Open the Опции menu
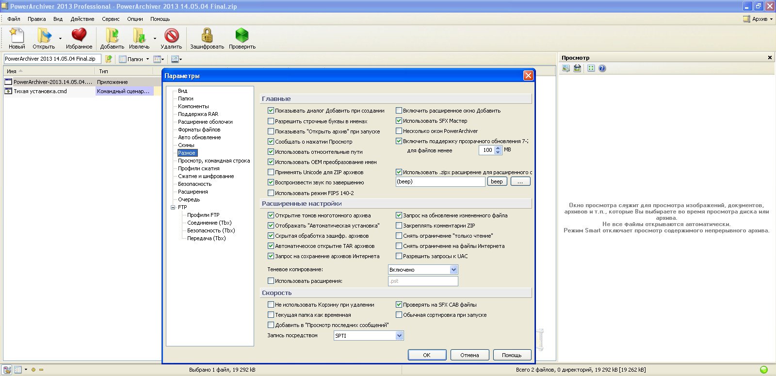The image size is (776, 376). tap(135, 19)
